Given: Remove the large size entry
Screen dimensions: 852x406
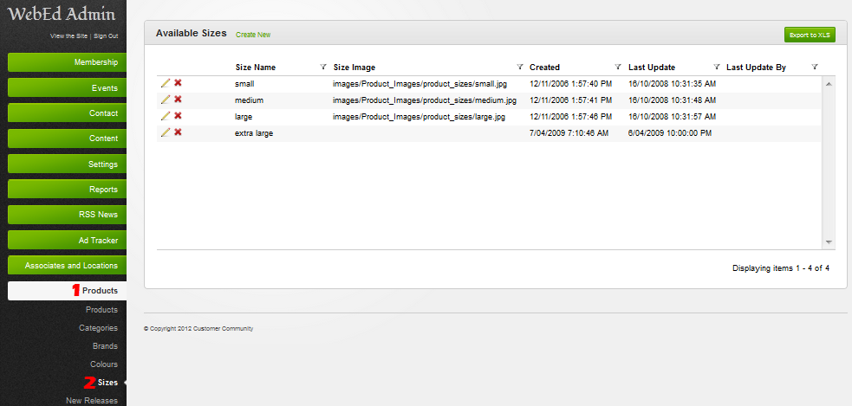Looking at the screenshot, I should [x=178, y=116].
